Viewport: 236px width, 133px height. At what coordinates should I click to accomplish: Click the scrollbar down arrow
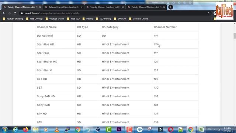235,124
